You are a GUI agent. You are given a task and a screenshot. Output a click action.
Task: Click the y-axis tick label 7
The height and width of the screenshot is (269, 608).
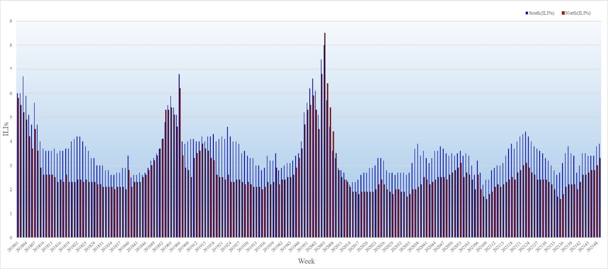coord(11,69)
